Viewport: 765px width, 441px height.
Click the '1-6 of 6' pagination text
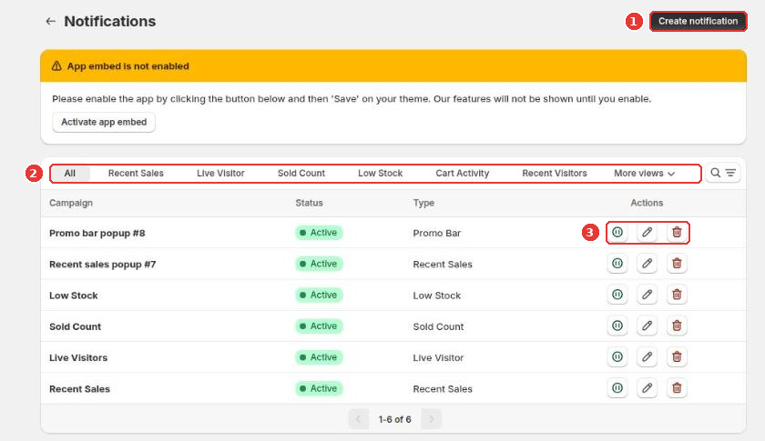[394, 419]
